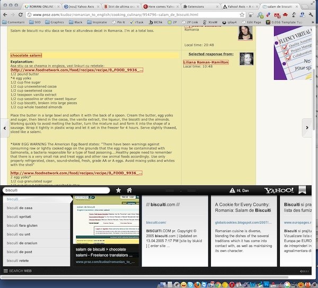Image resolution: width=318 pixels, height=288 pixels.
Task: Switch to the ROMANI ONLINE tab
Action: coord(42,7)
